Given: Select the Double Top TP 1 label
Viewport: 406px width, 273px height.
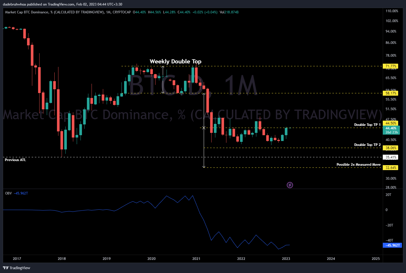Looking at the screenshot, I should (367, 125).
